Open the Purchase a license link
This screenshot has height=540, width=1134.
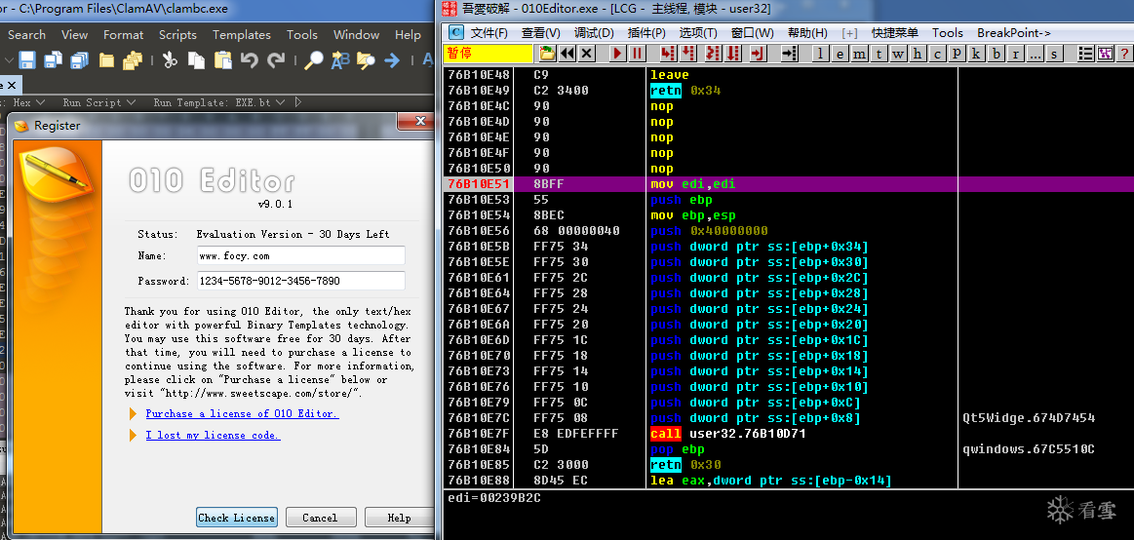click(242, 413)
